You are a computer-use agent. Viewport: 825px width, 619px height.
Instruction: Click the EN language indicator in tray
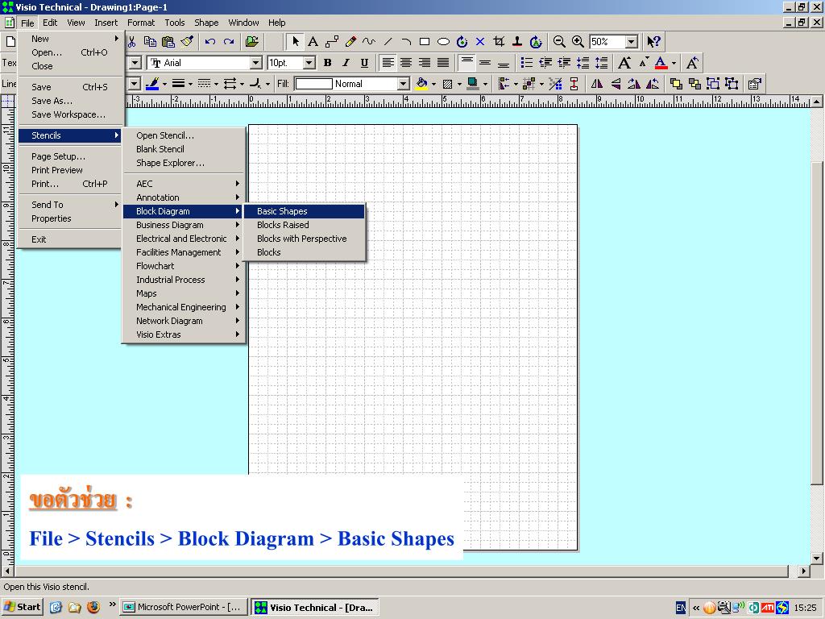[681, 608]
